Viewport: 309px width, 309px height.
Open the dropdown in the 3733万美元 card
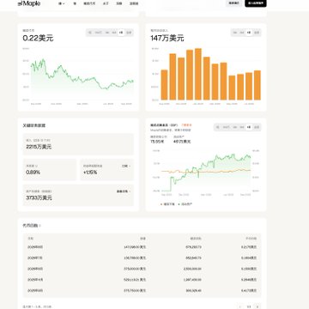(124, 191)
